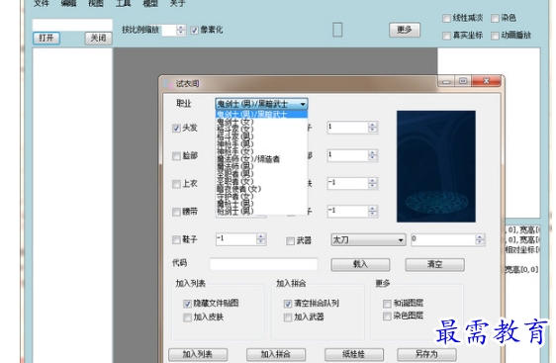Click the 载入 button

(x=360, y=264)
